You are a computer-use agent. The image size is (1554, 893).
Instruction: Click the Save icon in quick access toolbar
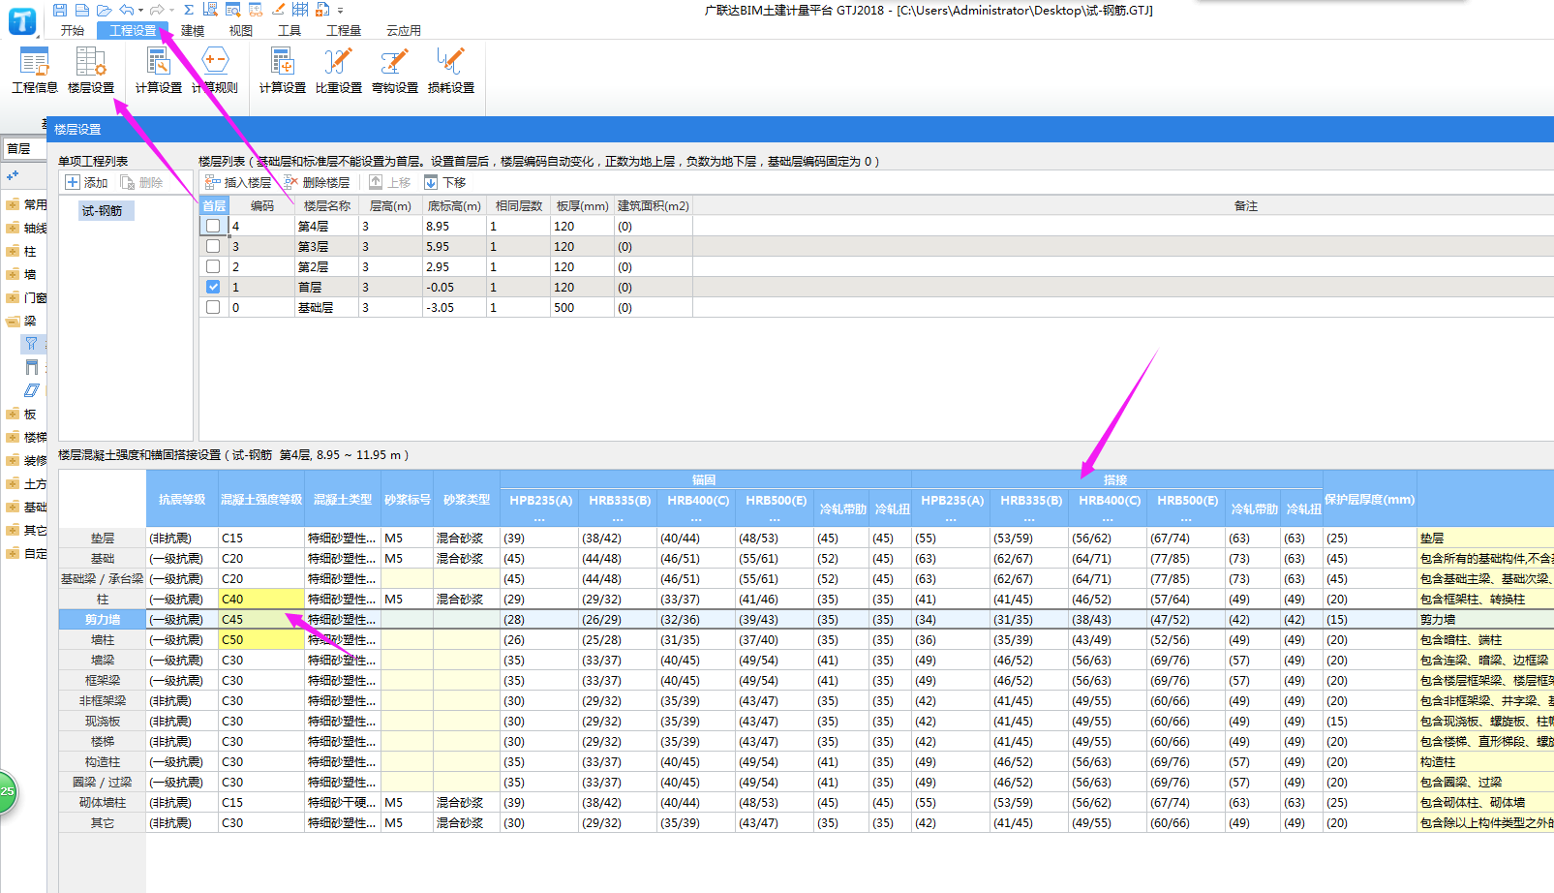pyautogui.click(x=60, y=10)
